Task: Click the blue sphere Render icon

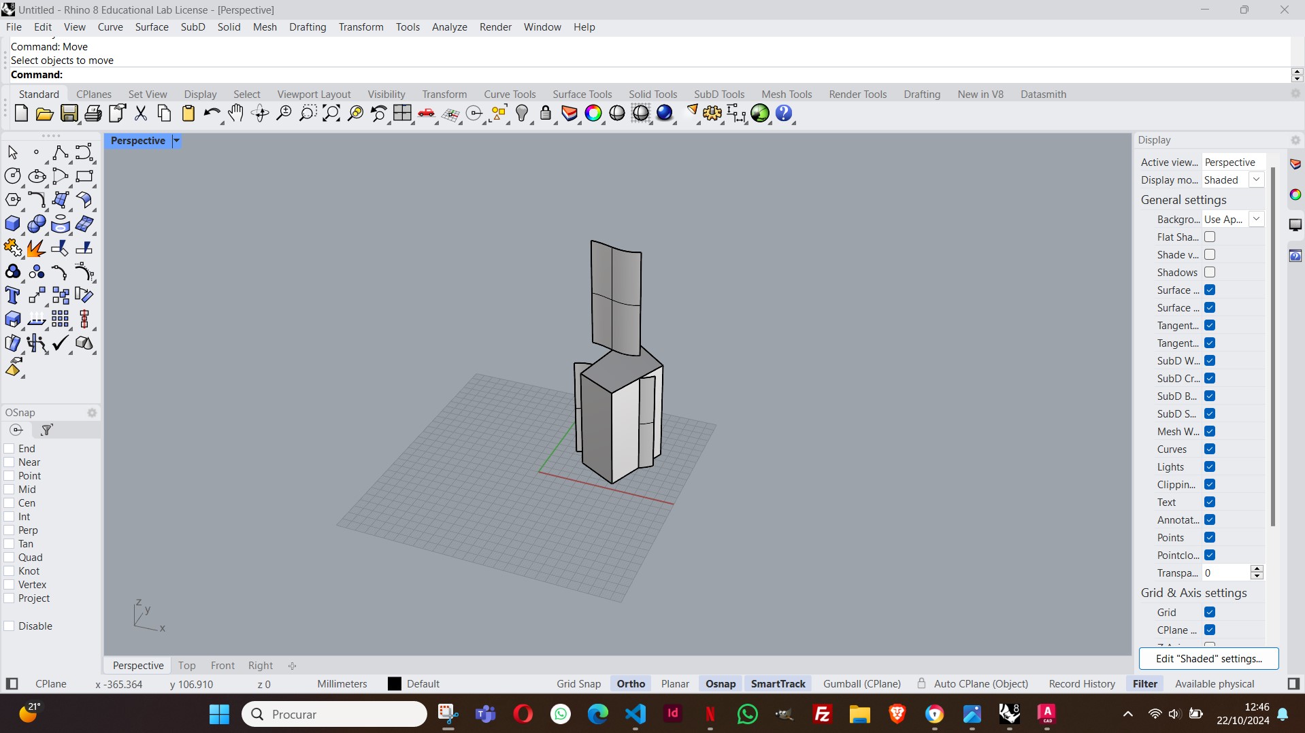Action: click(x=665, y=114)
